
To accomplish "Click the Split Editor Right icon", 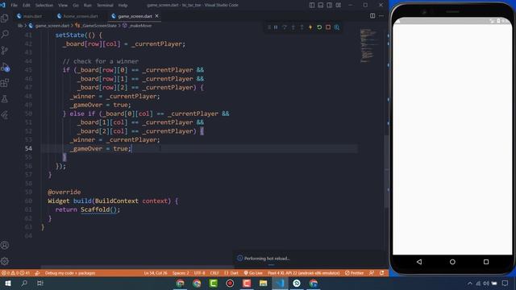I will pyautogui.click(x=372, y=16).
